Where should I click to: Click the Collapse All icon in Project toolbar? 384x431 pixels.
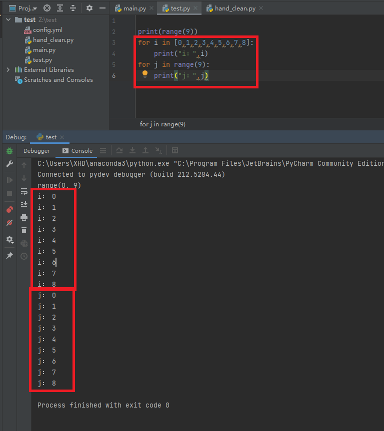(73, 8)
